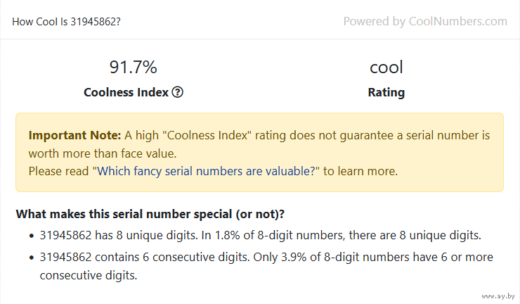Click the "cool" rating value
This screenshot has height=304, width=520.
click(386, 67)
